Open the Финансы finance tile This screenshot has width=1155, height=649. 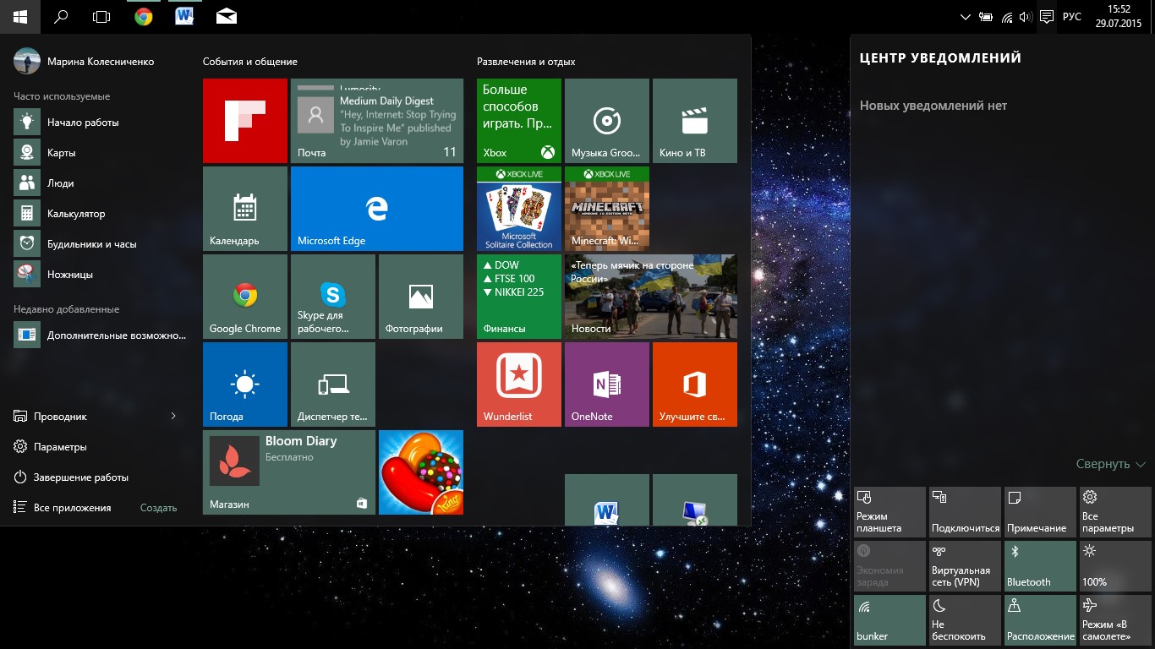click(519, 297)
